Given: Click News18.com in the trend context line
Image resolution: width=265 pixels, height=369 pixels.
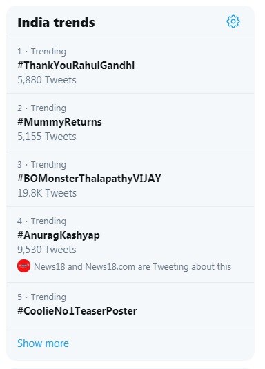Looking at the screenshot, I should click(x=110, y=267).
